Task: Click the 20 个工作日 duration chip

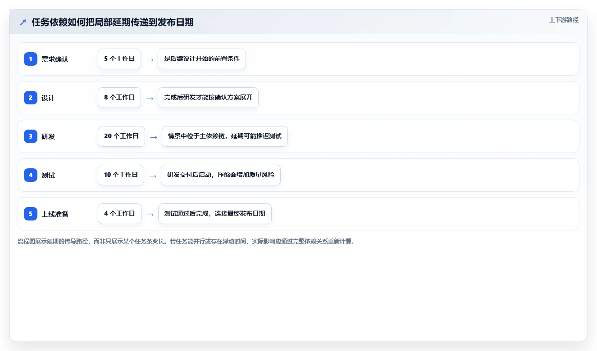Action: [121, 136]
